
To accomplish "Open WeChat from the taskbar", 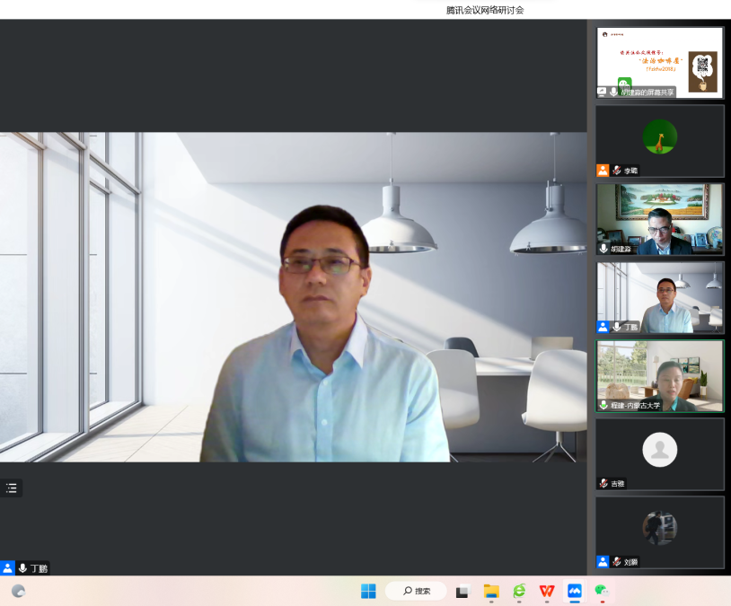I will pyautogui.click(x=603, y=591).
